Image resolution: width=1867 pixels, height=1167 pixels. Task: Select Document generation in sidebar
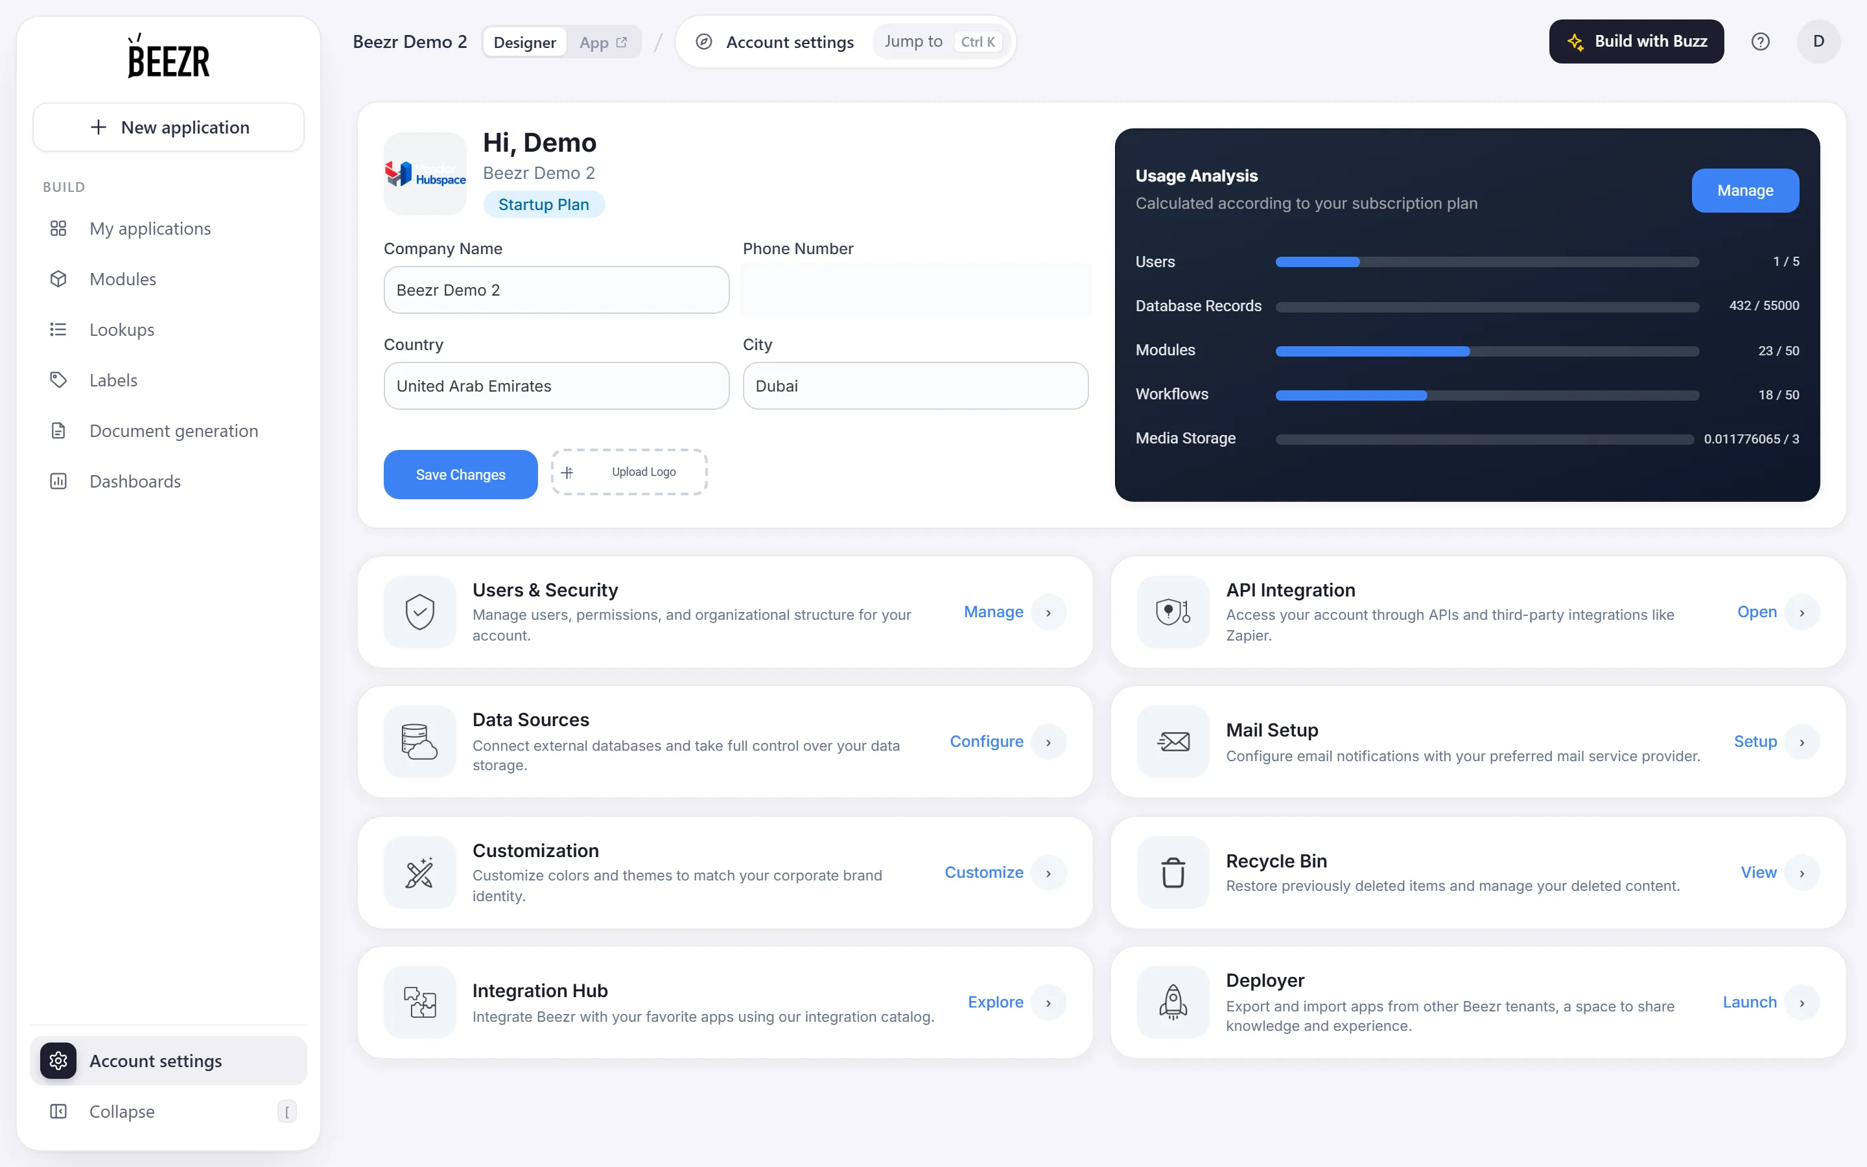(168, 430)
